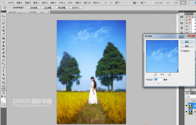Select the Quick Selection tool
Screen dimensions: 196x125
coord(3,27)
